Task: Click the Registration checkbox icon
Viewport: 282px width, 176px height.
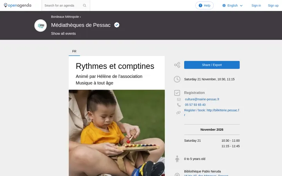Action: (177, 93)
